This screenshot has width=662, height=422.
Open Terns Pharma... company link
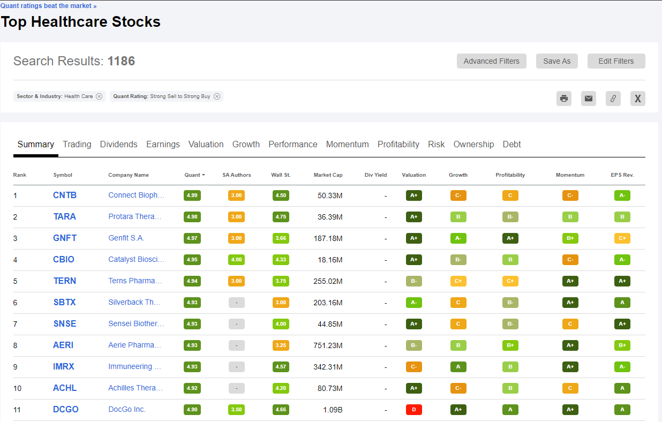[135, 281]
